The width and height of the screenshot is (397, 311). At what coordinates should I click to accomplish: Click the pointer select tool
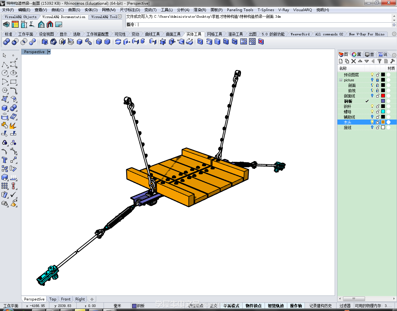(5, 55)
